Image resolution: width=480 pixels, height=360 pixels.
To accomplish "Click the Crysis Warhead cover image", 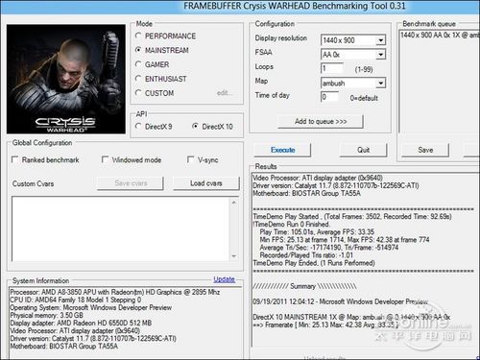I will coord(66,79).
